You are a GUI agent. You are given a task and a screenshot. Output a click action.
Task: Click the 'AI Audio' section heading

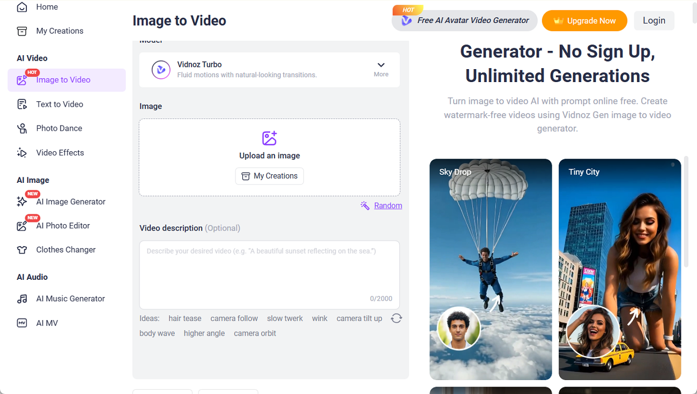tap(32, 277)
